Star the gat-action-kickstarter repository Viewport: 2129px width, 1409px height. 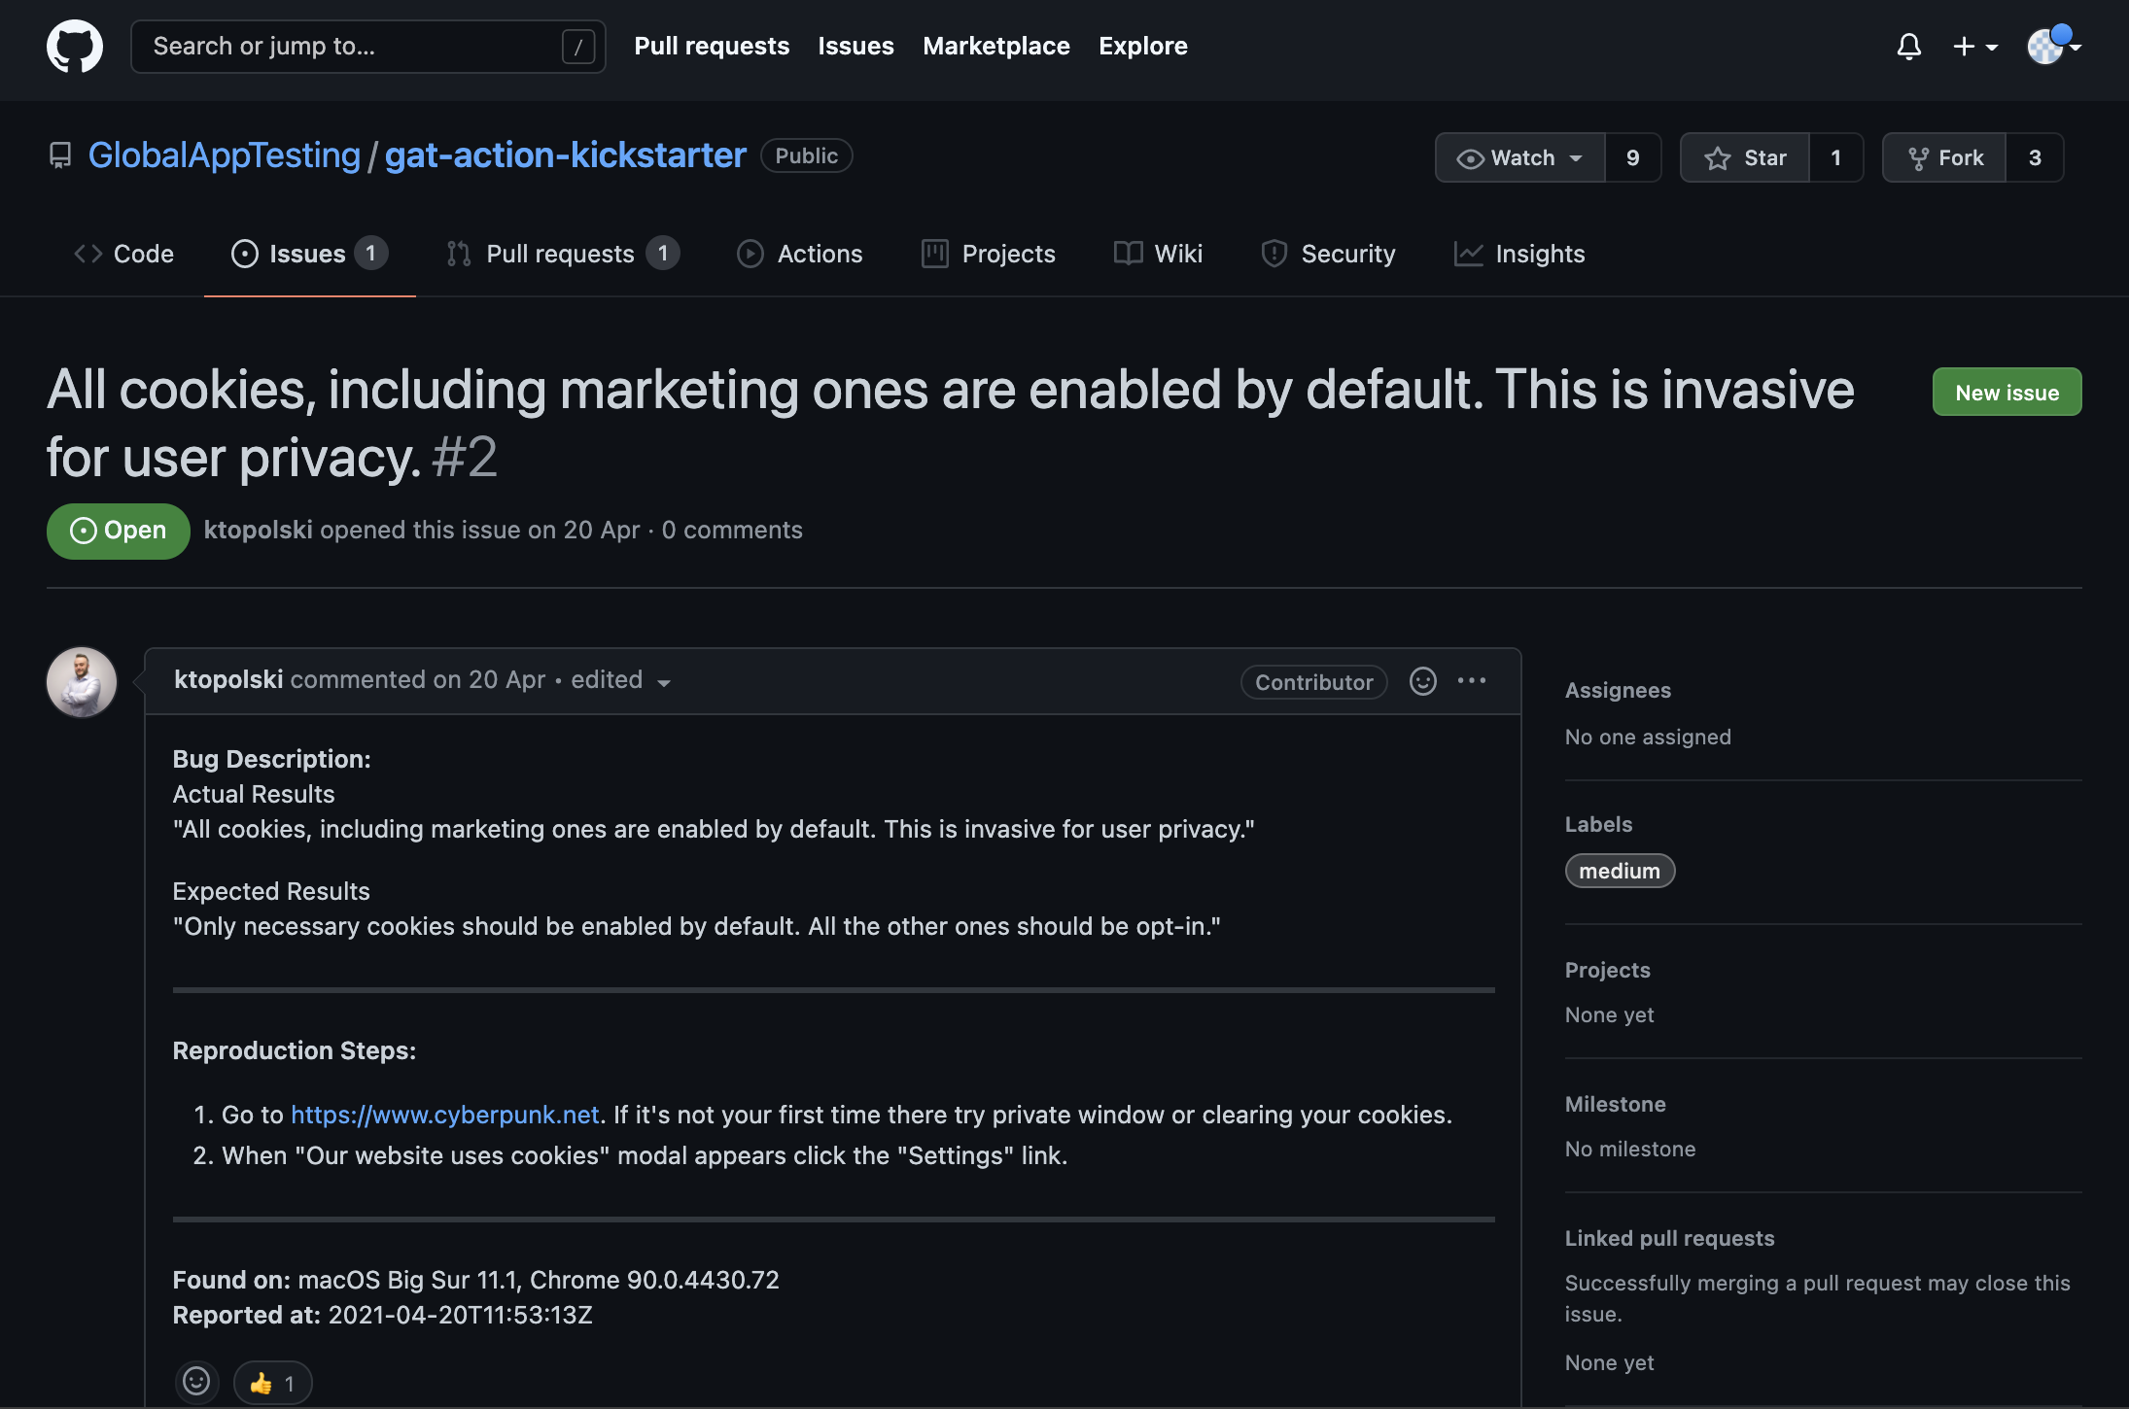point(1746,157)
